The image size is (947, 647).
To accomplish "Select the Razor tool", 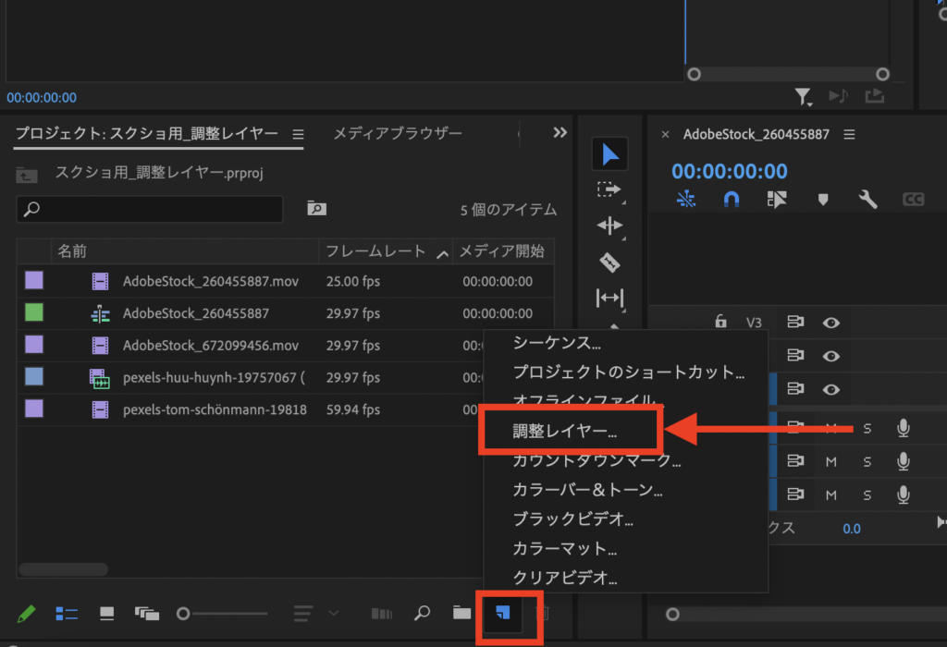I will (609, 262).
